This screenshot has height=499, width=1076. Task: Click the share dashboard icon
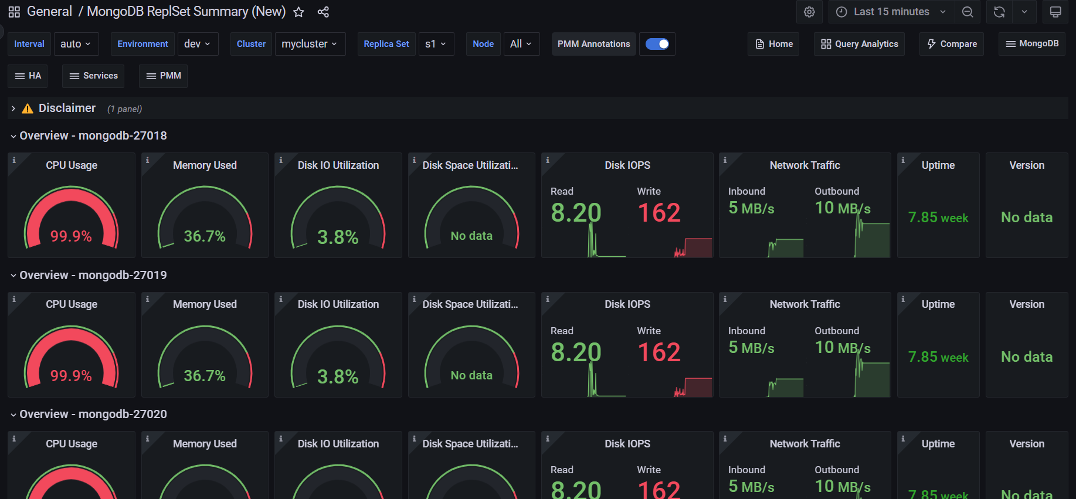point(323,12)
